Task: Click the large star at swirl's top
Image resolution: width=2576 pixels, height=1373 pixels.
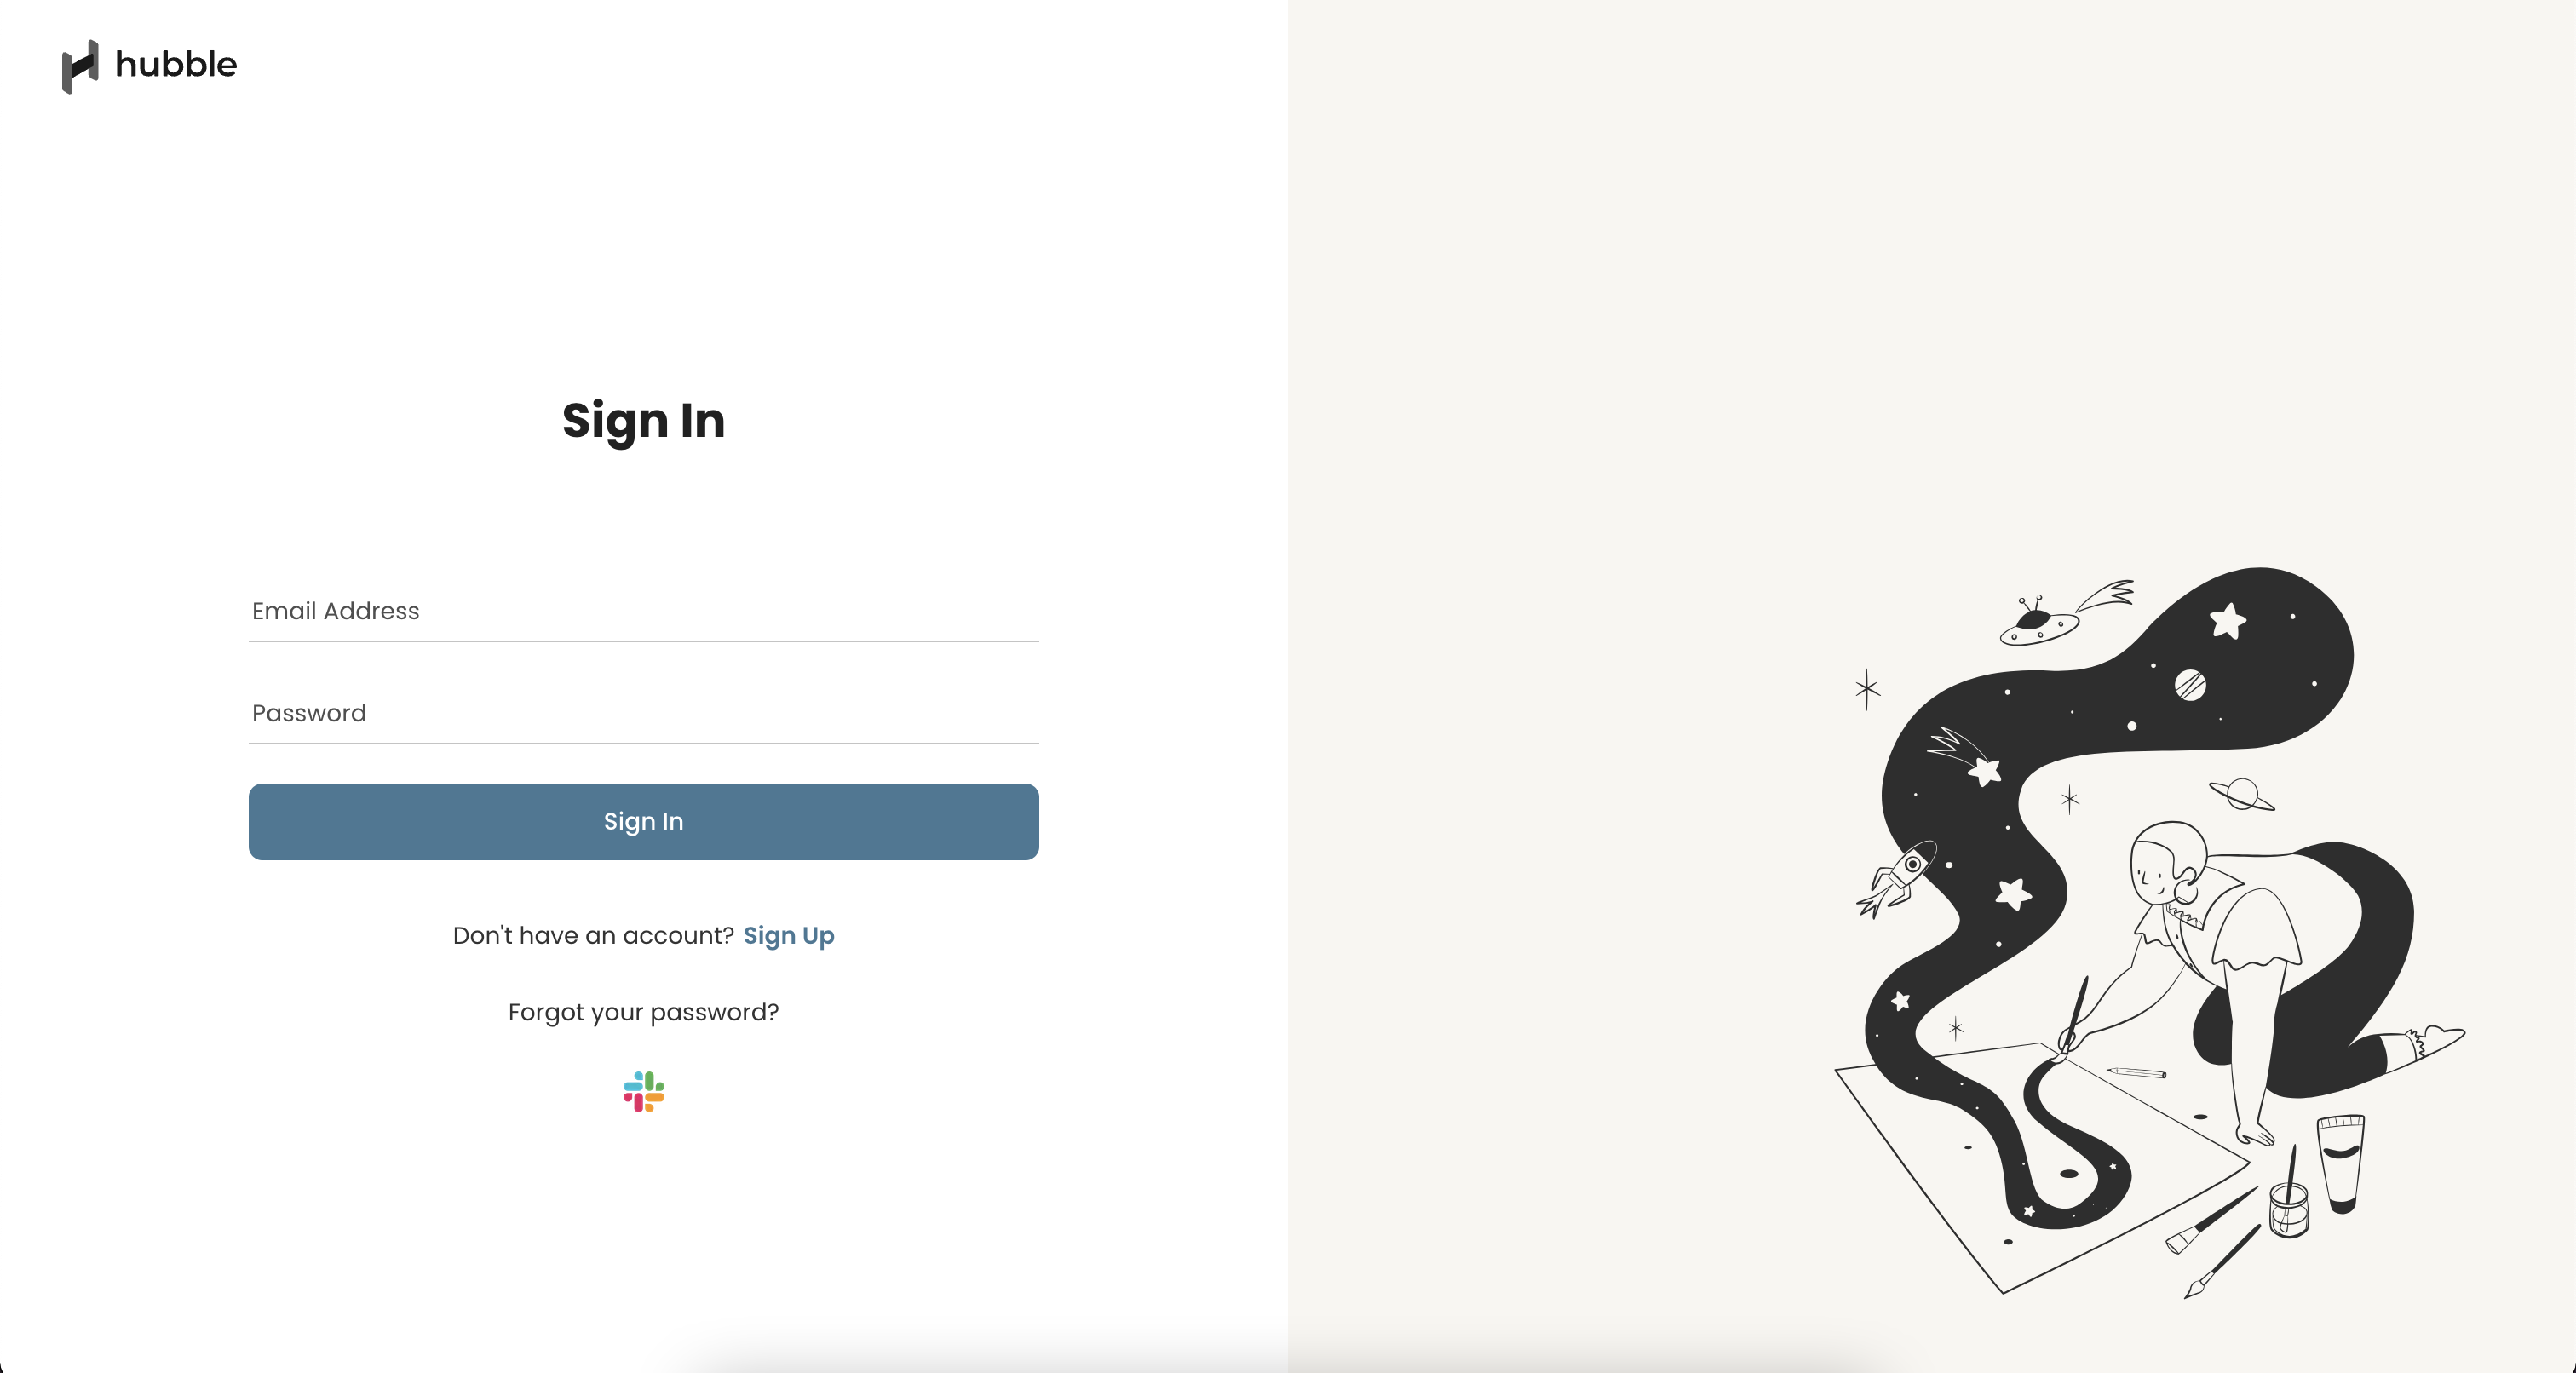Action: (x=2228, y=621)
